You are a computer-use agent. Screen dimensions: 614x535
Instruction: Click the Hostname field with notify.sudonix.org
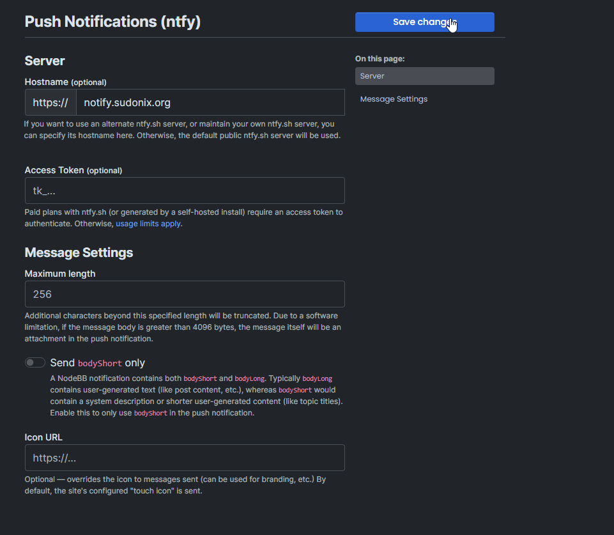point(210,102)
